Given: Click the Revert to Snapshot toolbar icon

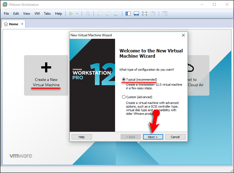Looking at the screenshot, I should click(108, 14).
